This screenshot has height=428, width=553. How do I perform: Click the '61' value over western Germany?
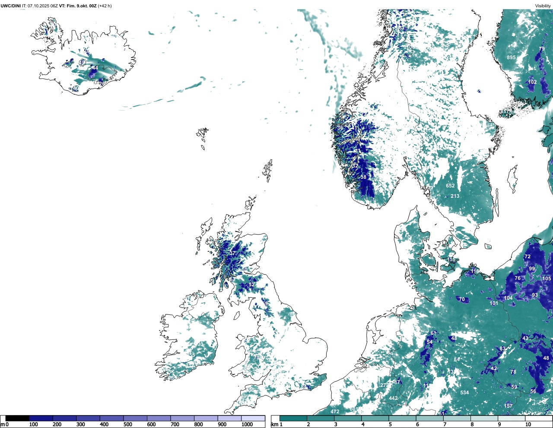click(433, 333)
